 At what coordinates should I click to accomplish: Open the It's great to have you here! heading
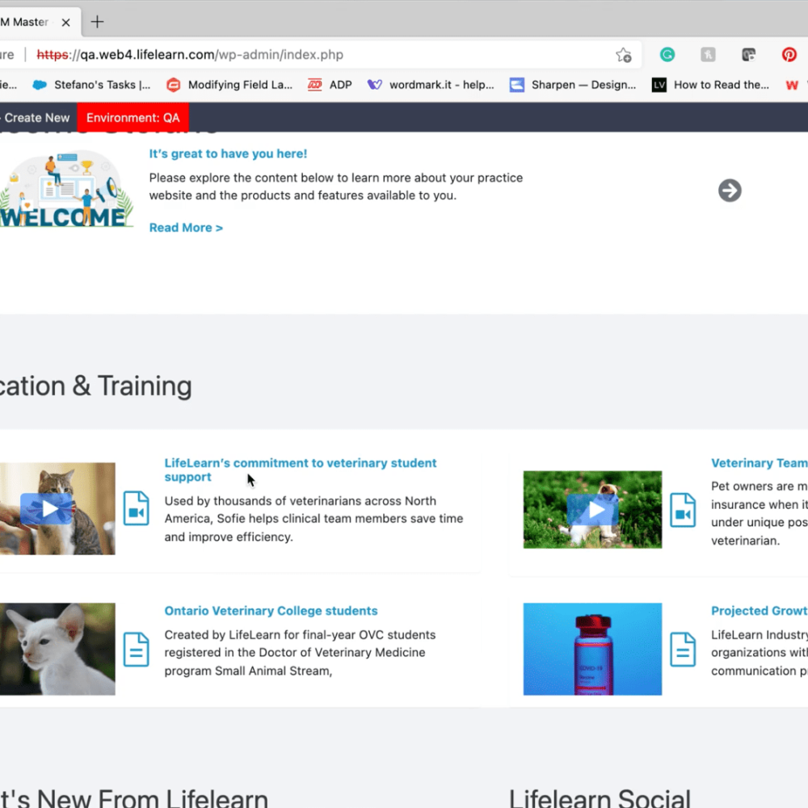click(x=228, y=154)
